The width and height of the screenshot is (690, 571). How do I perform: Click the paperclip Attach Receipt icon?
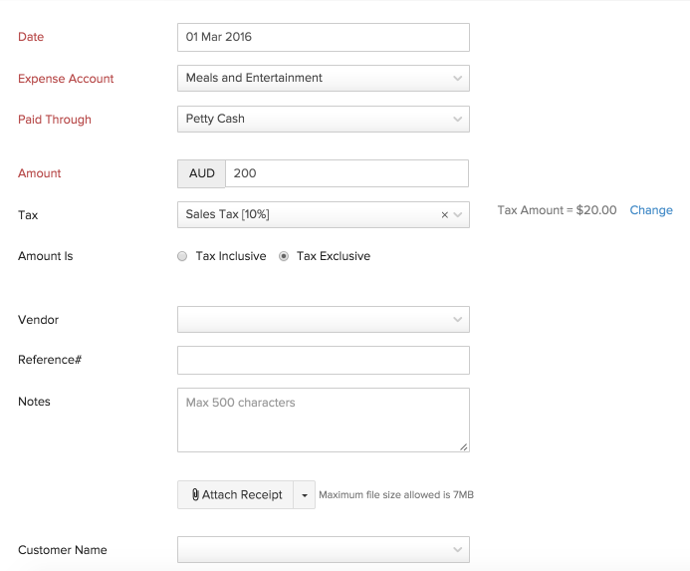[x=195, y=495]
